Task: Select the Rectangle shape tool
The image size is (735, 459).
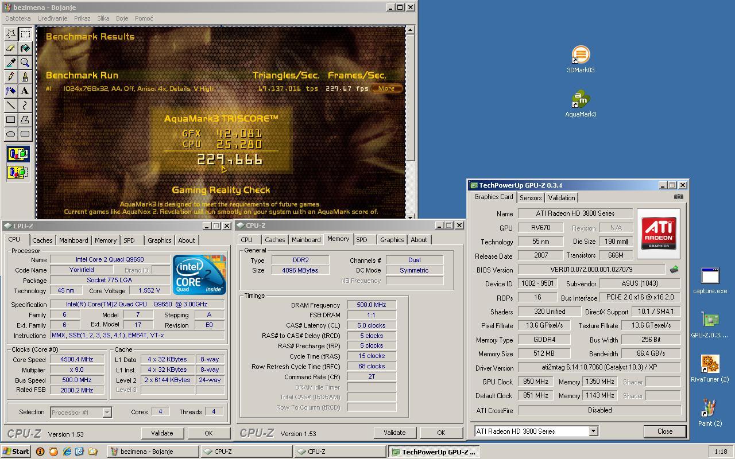Action: point(11,119)
